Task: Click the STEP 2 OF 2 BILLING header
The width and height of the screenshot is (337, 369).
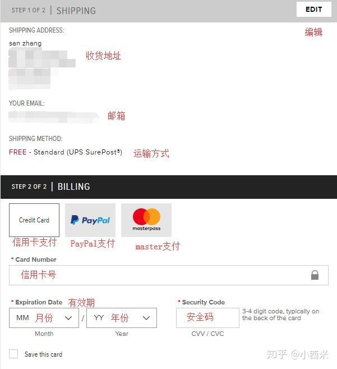Action: (x=51, y=186)
